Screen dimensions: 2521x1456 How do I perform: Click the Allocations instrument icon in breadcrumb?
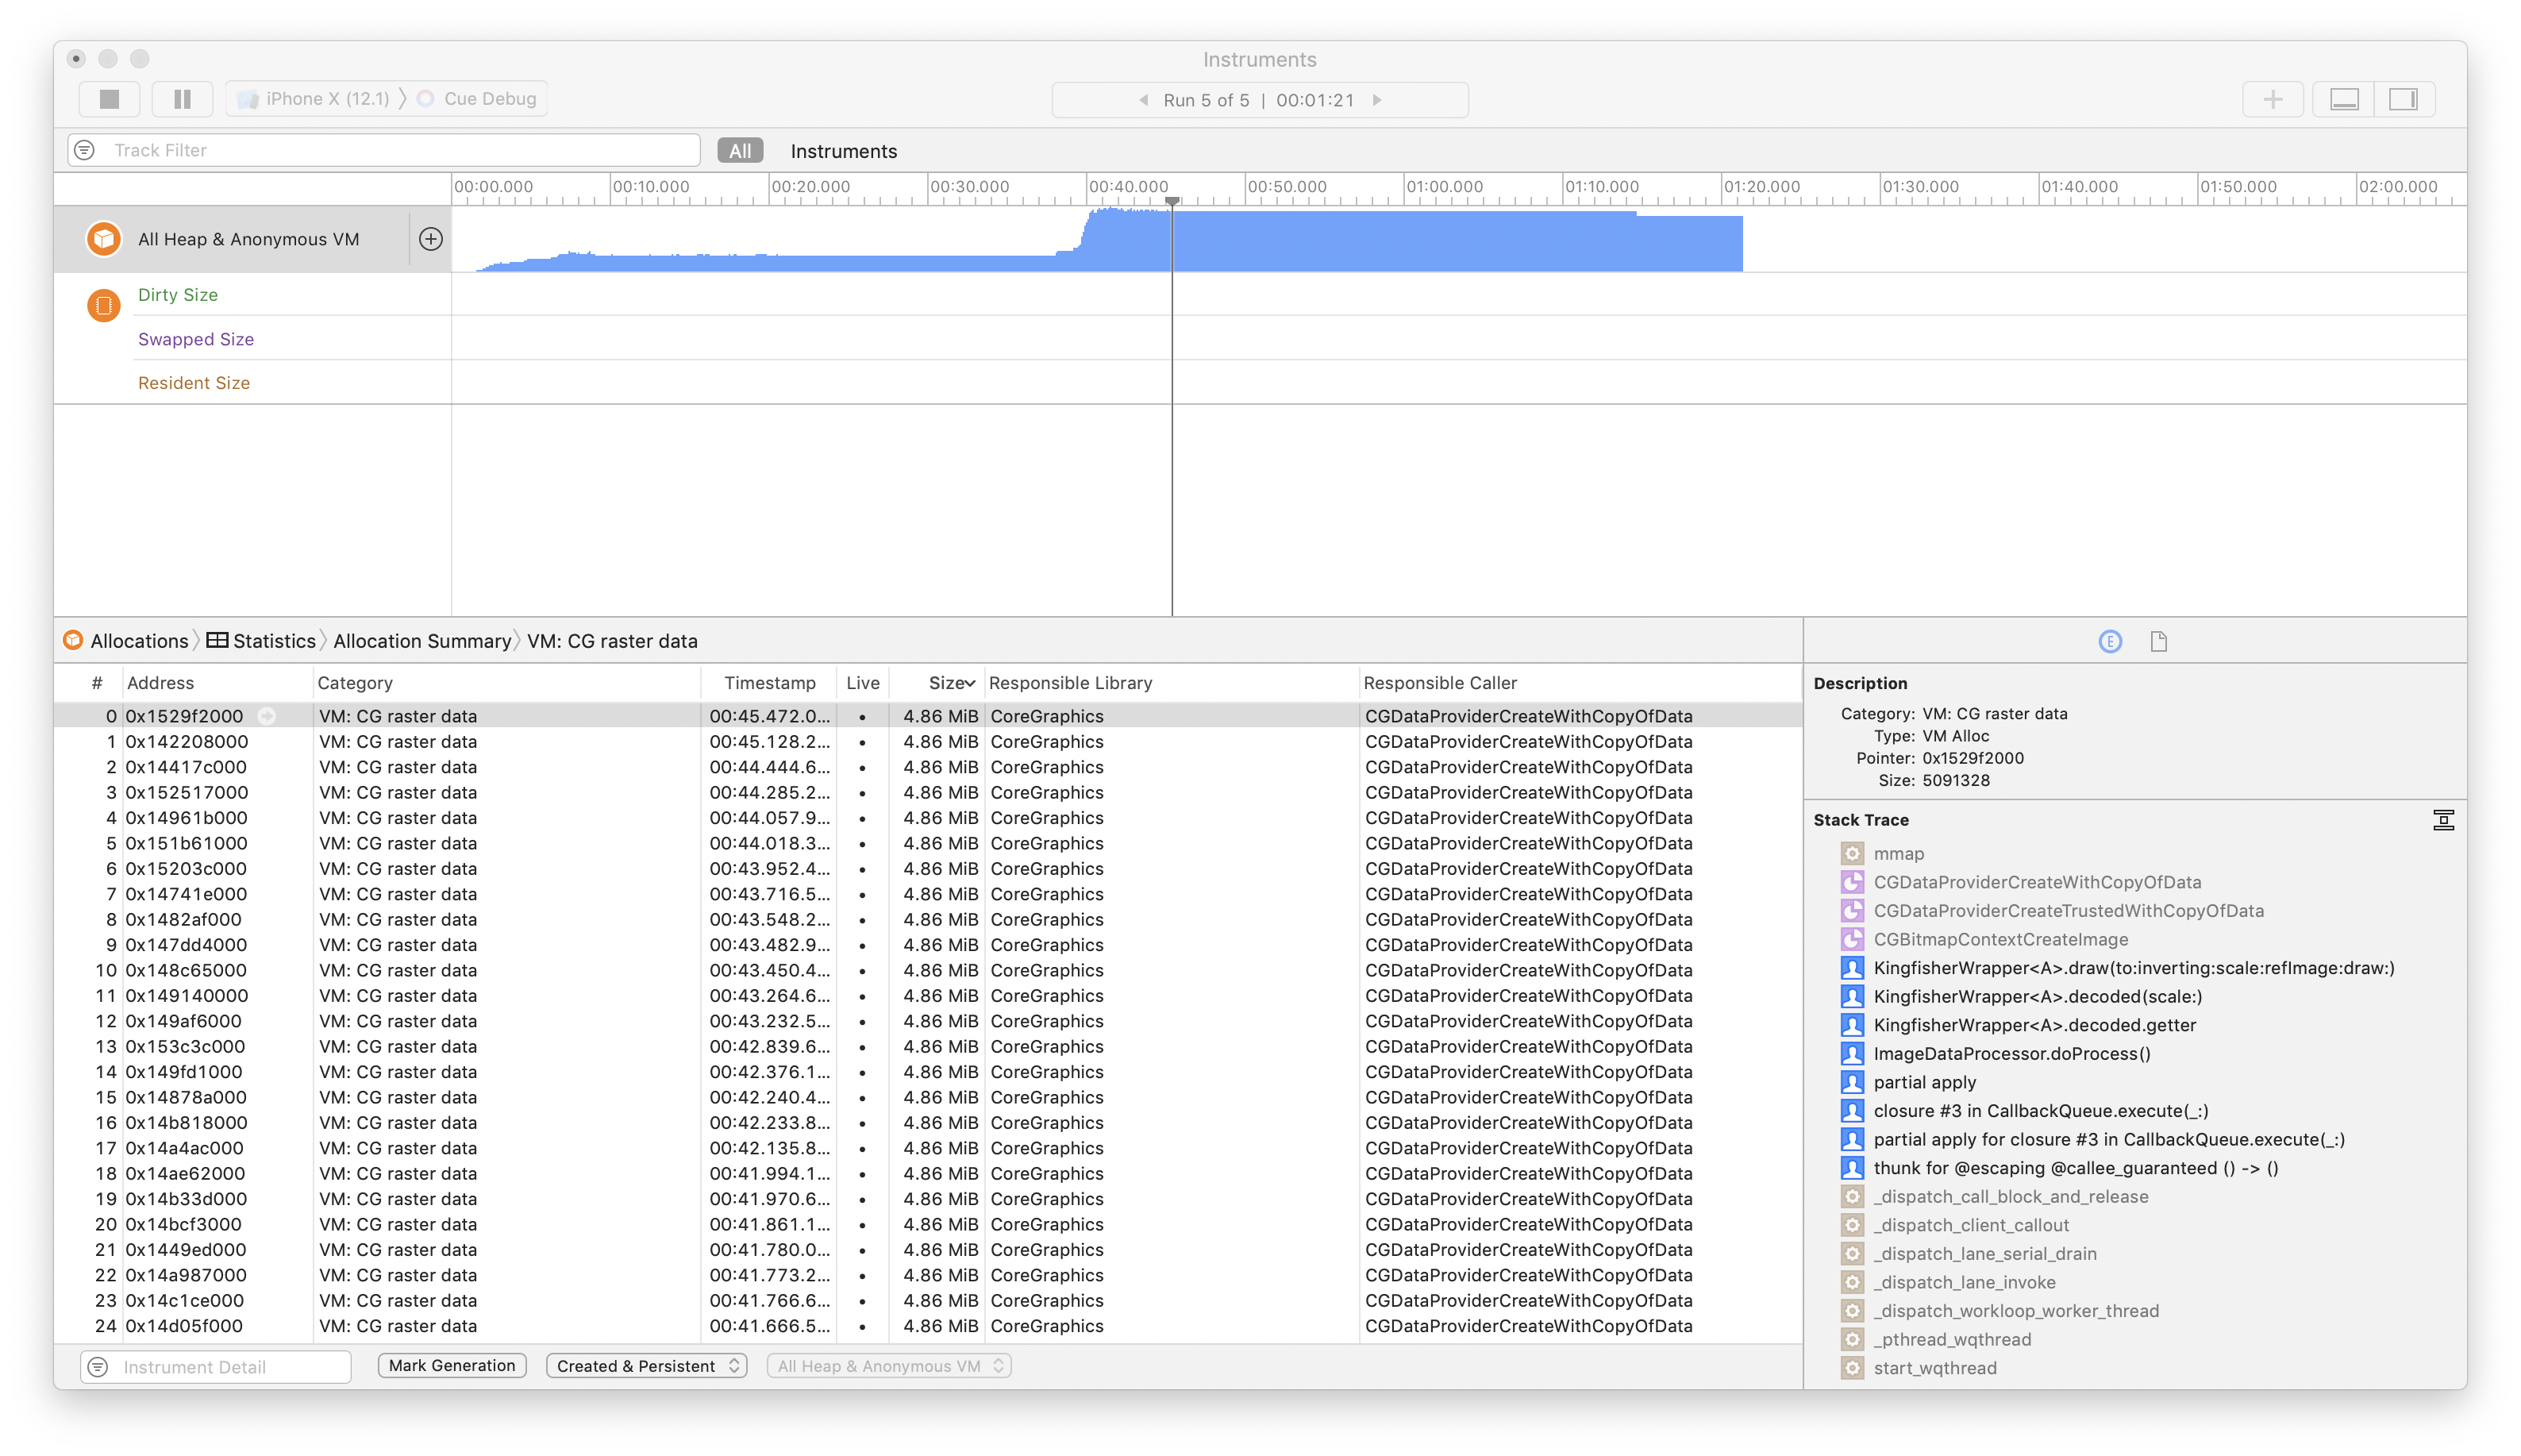72,640
